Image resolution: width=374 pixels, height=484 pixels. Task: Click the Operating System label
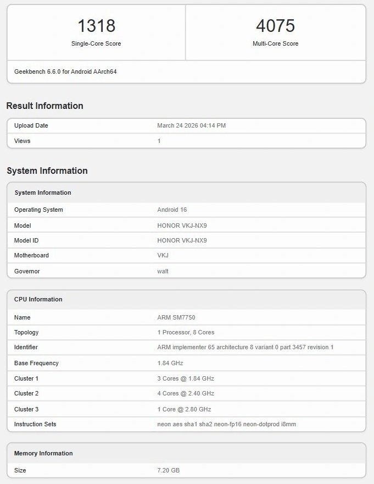(x=38, y=210)
